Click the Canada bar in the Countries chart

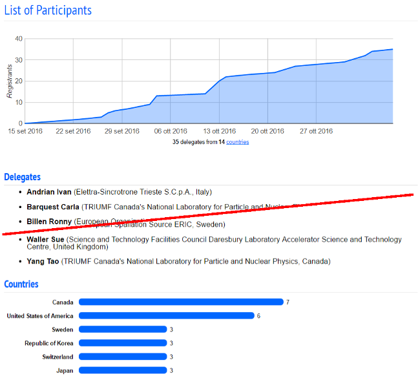point(181,302)
